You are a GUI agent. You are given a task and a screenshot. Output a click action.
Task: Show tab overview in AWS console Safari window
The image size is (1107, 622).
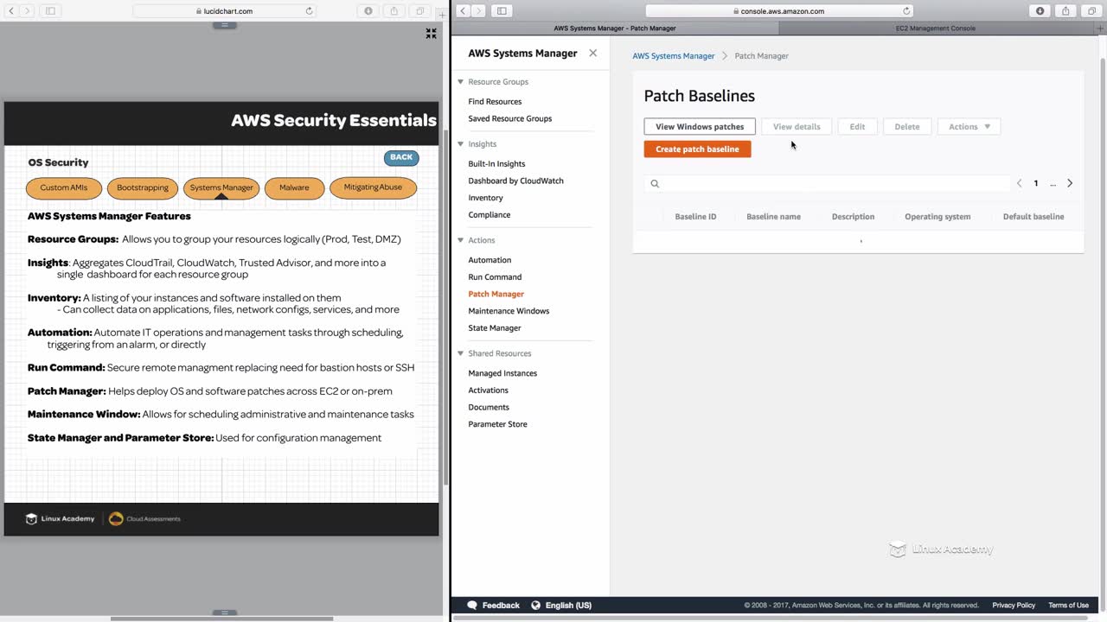[1091, 11]
